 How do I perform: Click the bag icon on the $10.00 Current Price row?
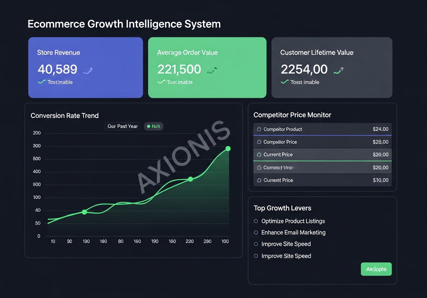(x=260, y=180)
